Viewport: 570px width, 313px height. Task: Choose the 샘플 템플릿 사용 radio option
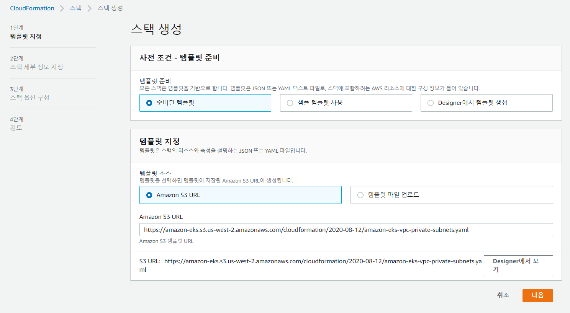pos(346,103)
